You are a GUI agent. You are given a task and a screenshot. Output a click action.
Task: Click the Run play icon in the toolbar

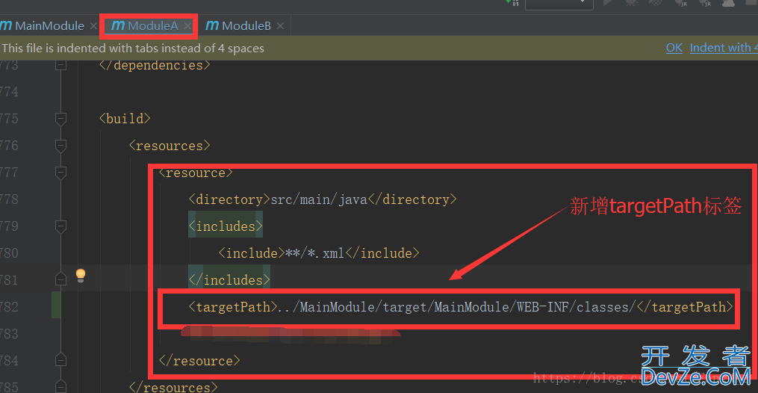[x=608, y=4]
